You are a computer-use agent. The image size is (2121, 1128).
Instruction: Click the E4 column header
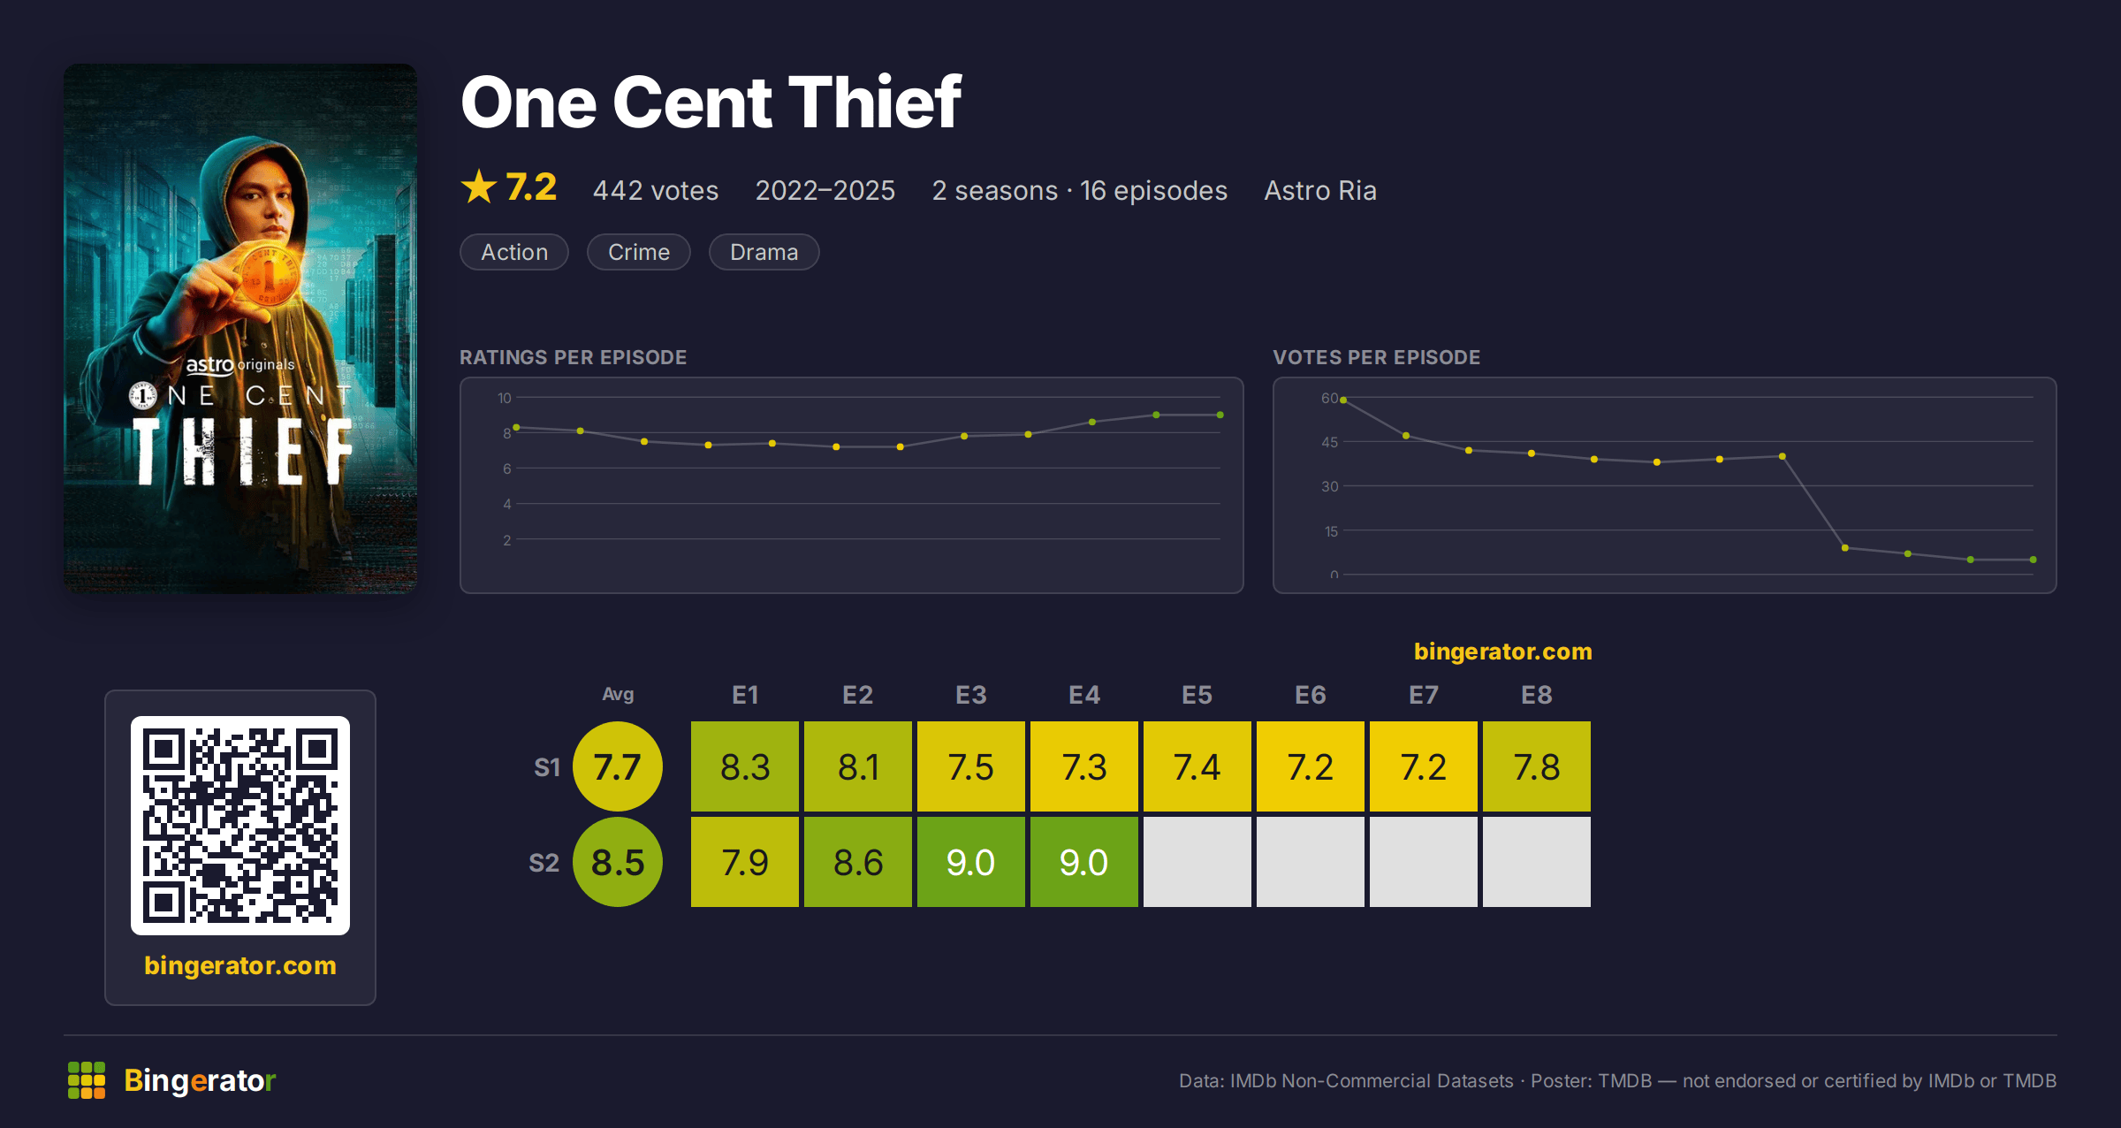tap(1084, 695)
